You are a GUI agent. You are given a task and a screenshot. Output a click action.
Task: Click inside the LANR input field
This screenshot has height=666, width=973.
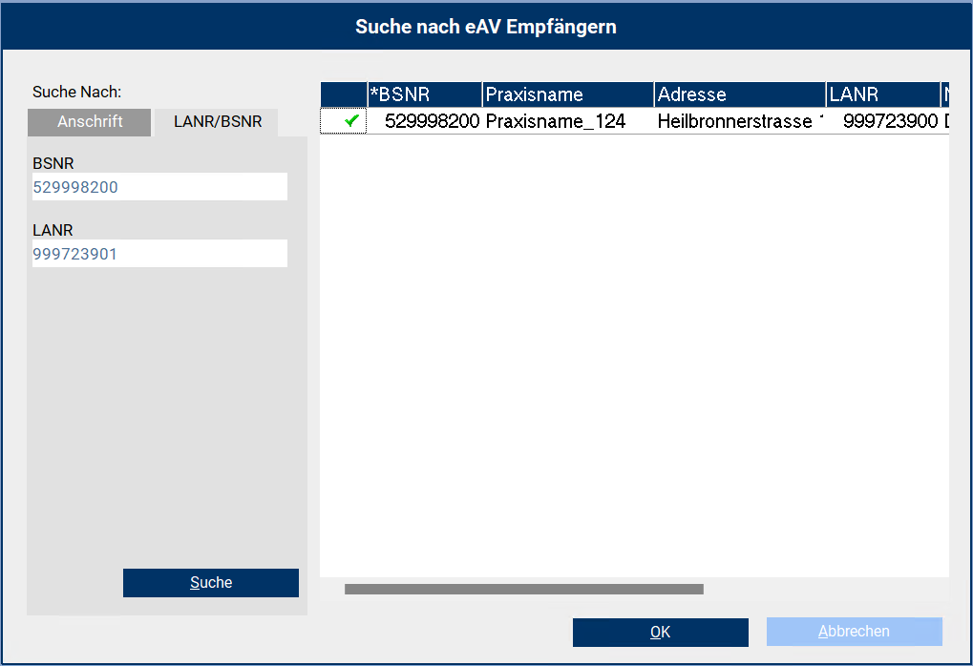[159, 253]
